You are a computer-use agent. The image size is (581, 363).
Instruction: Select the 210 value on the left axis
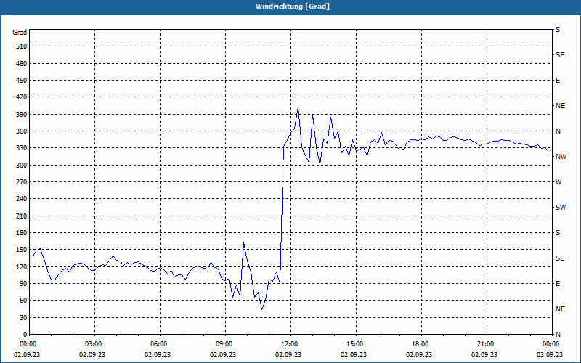click(x=22, y=216)
